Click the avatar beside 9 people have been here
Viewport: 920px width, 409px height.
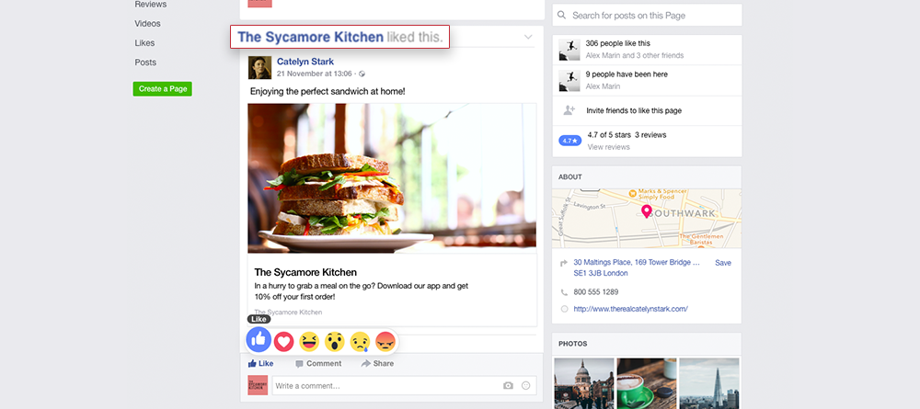tap(569, 80)
